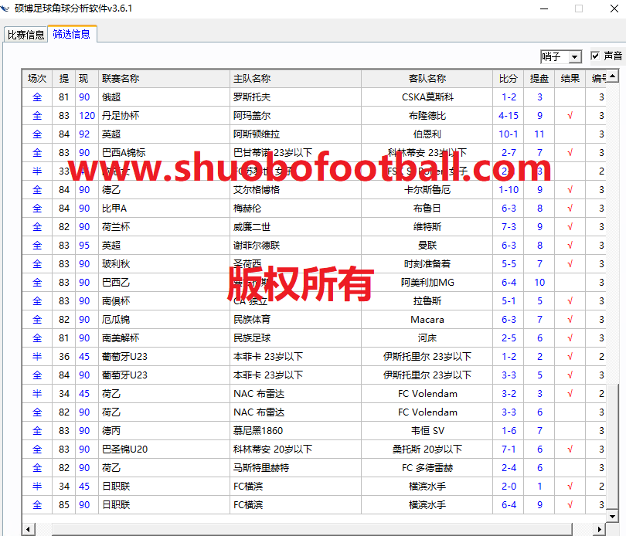Click the 10-1 score for 阿斯顿维拉

coord(509,134)
